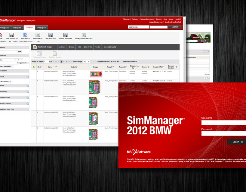Click the Created By section sidebar icon
Image resolution: width=246 pixels, height=192 pixels.
click(27, 91)
